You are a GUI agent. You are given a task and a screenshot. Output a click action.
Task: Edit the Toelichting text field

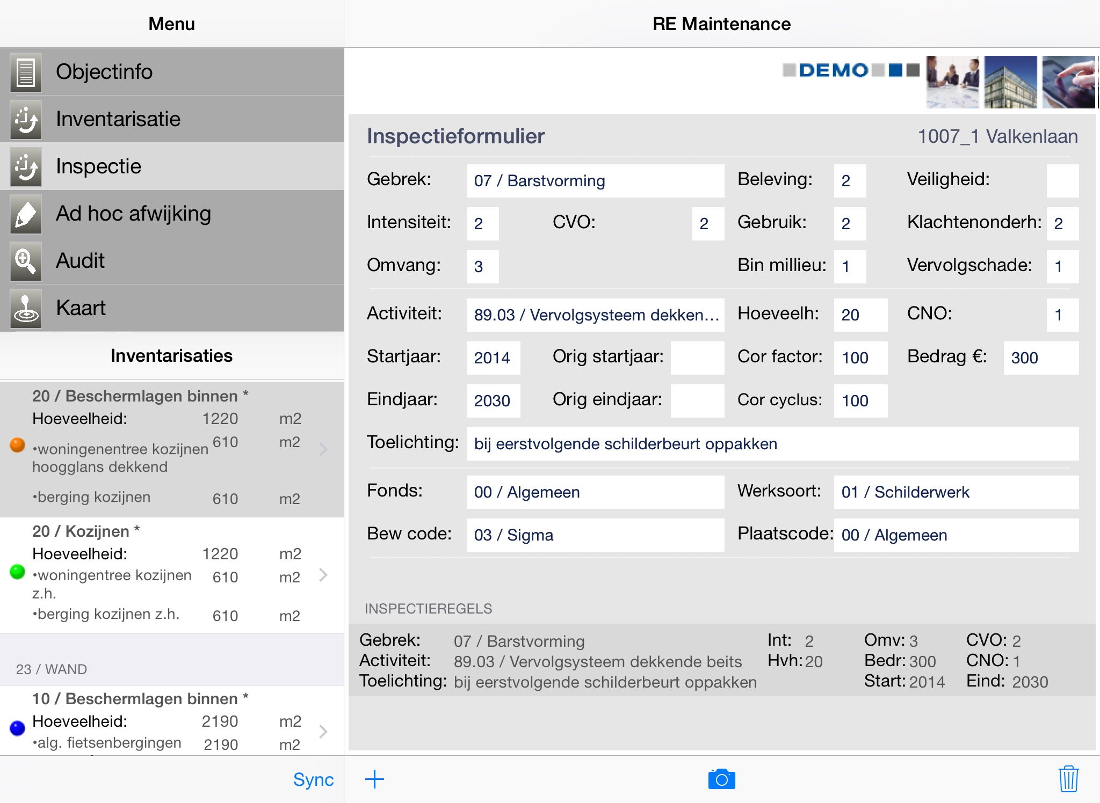click(772, 444)
